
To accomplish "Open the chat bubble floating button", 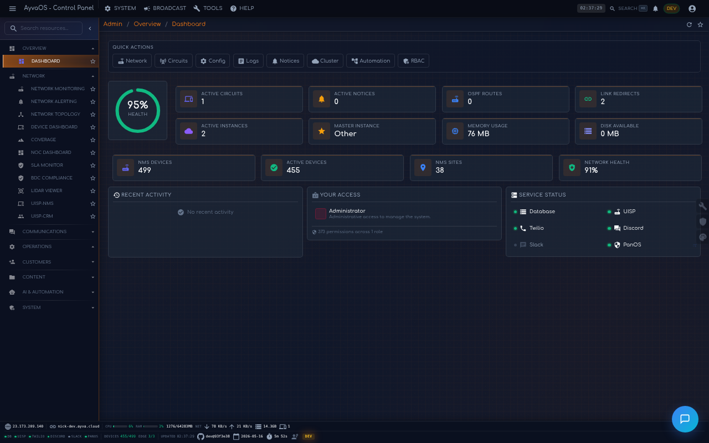I will (x=685, y=419).
